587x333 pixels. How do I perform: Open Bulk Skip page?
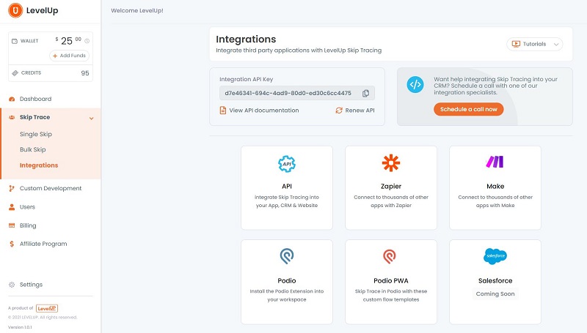(33, 149)
